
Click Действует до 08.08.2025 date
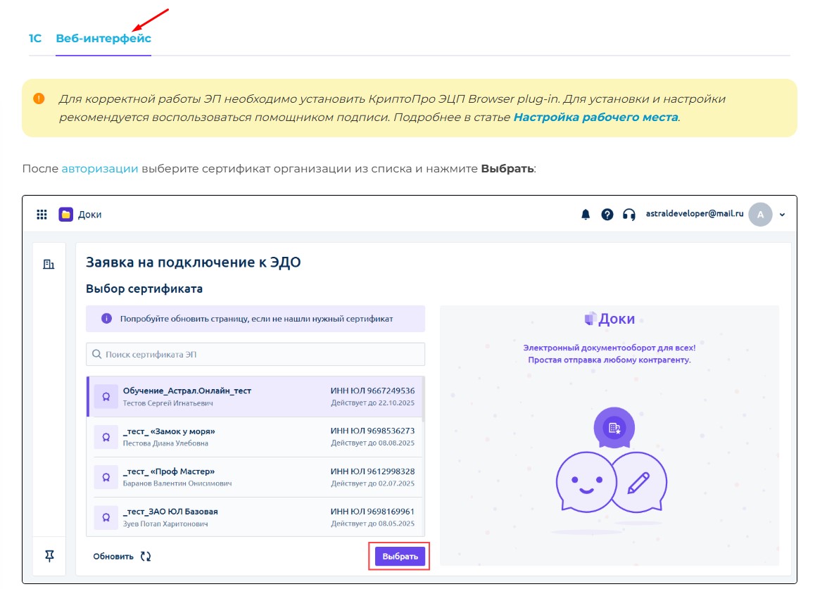click(x=373, y=443)
